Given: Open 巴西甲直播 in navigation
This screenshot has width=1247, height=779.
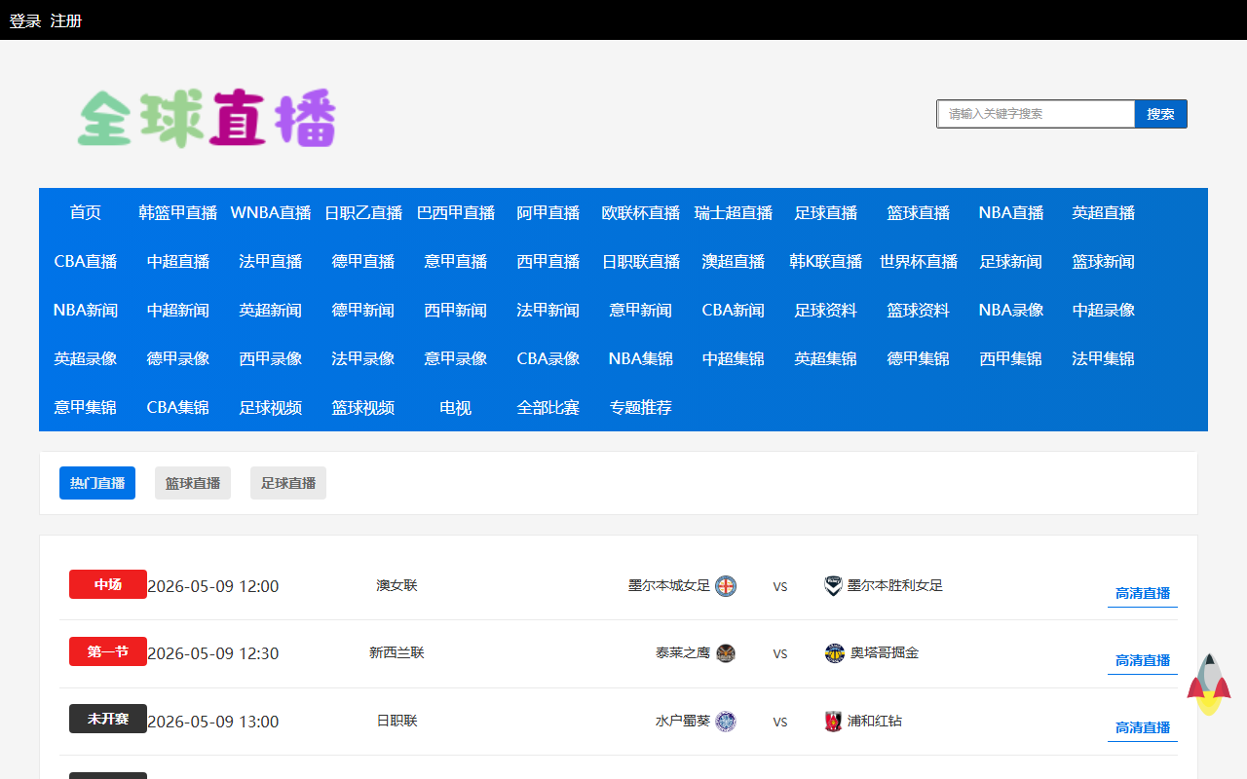Looking at the screenshot, I should pyautogui.click(x=456, y=212).
